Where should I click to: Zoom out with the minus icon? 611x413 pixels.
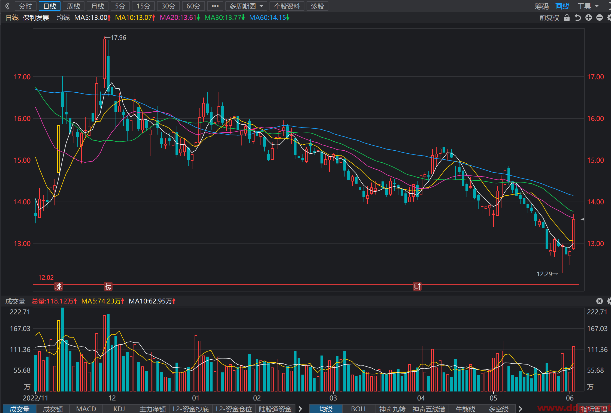click(600, 18)
